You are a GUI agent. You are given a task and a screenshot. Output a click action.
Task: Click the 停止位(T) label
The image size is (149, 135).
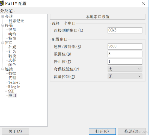pos(62,62)
